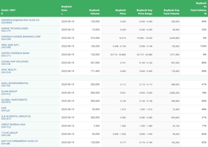Click the Buyback Day Price Range header
The image size is (208, 147).
[144, 12]
